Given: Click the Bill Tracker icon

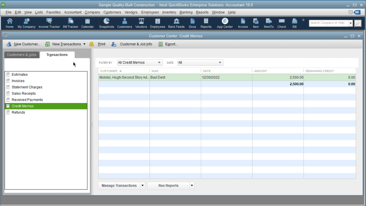Looking at the screenshot, I should (70, 23).
